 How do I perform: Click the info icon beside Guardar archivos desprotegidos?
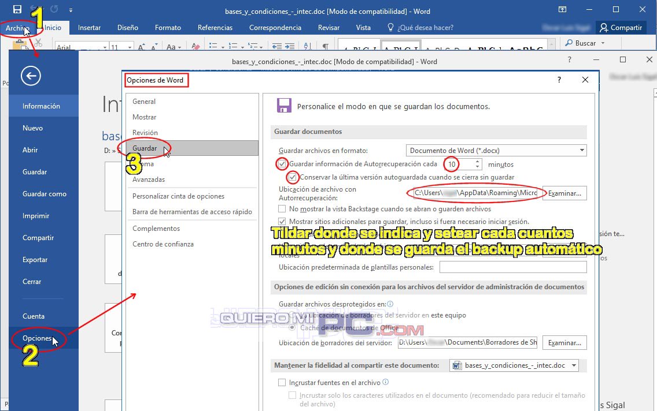tap(390, 304)
